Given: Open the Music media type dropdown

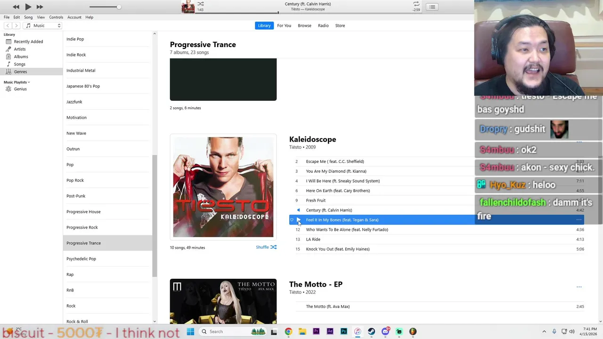Looking at the screenshot, I should (x=43, y=25).
